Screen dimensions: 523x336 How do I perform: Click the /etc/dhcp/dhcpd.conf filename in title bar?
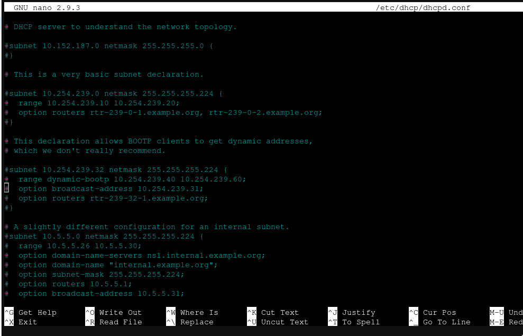point(423,7)
